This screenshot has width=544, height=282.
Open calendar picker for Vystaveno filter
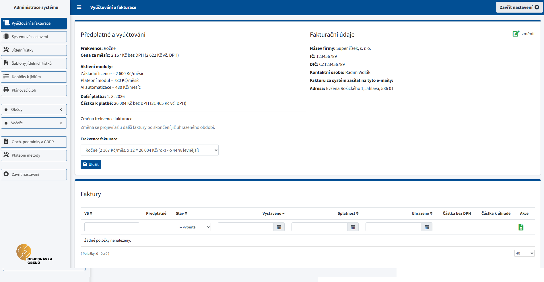pos(279,227)
